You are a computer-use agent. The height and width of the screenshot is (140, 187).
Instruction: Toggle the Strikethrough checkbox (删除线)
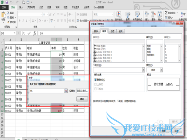pyautogui.click(x=95, y=80)
